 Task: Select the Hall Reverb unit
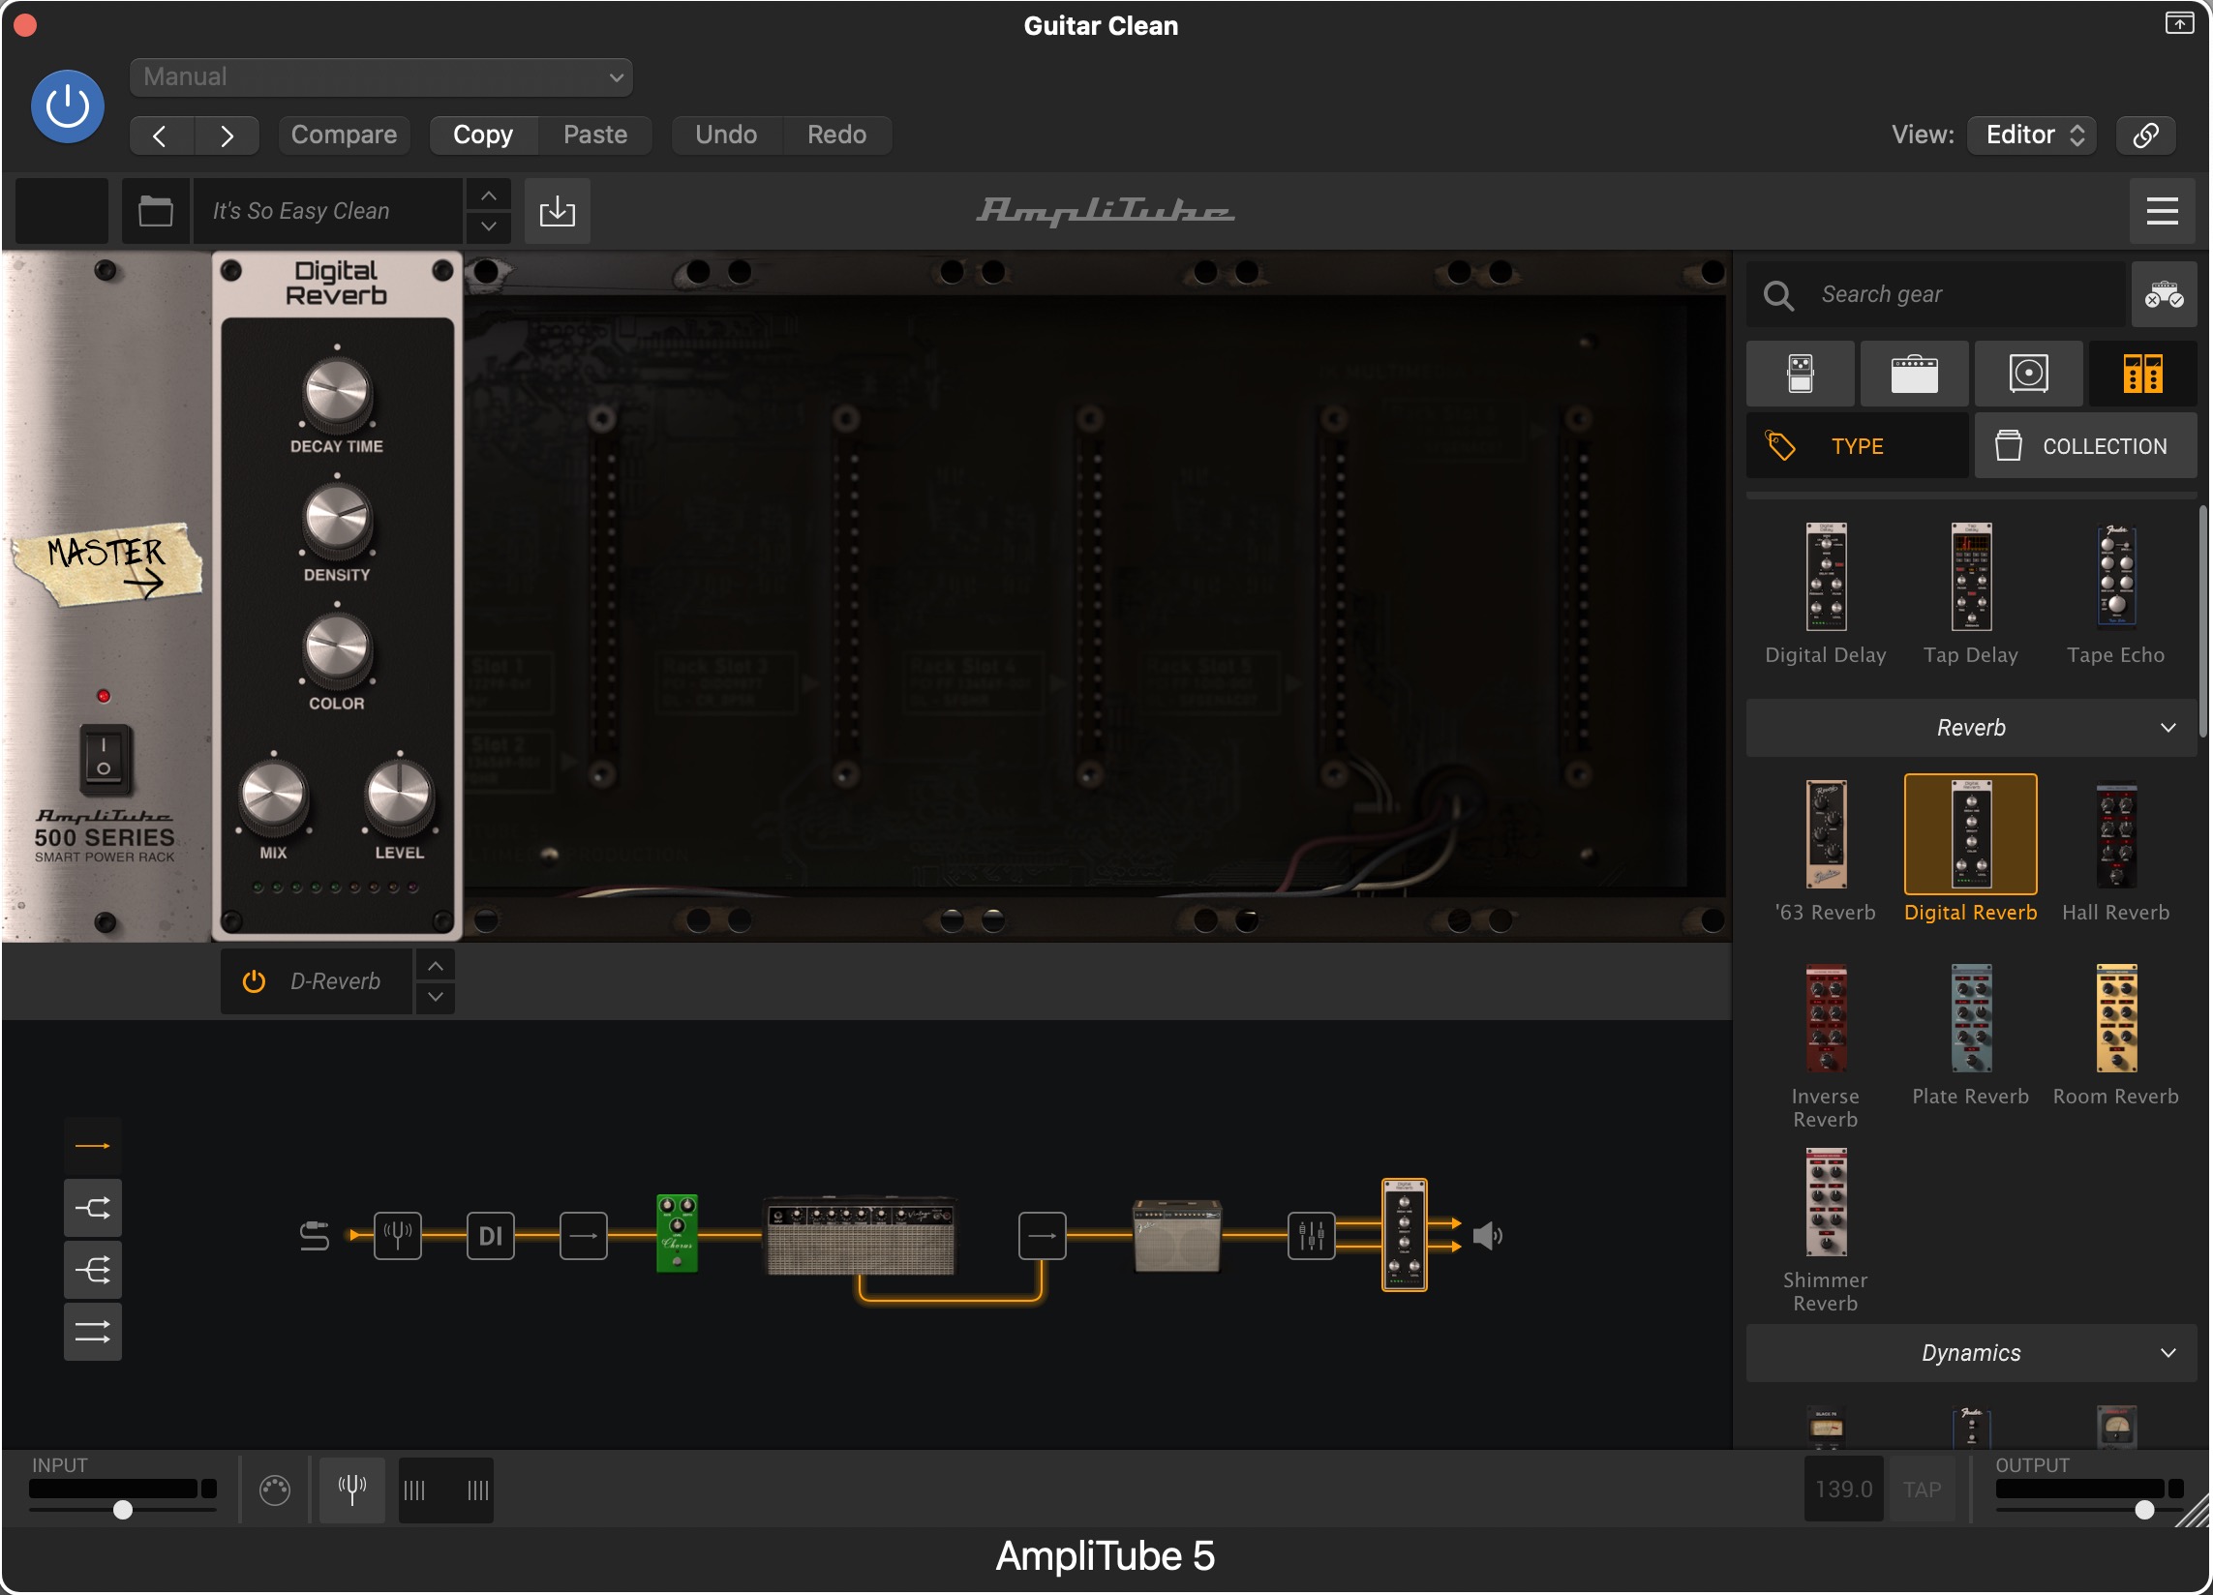pyautogui.click(x=2115, y=852)
